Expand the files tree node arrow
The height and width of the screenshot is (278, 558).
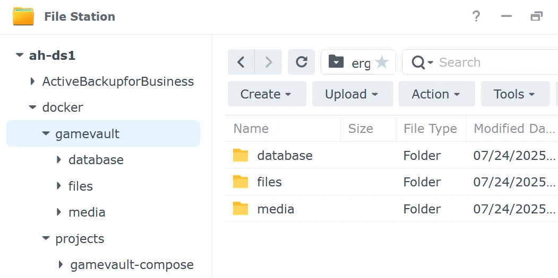pyautogui.click(x=59, y=186)
